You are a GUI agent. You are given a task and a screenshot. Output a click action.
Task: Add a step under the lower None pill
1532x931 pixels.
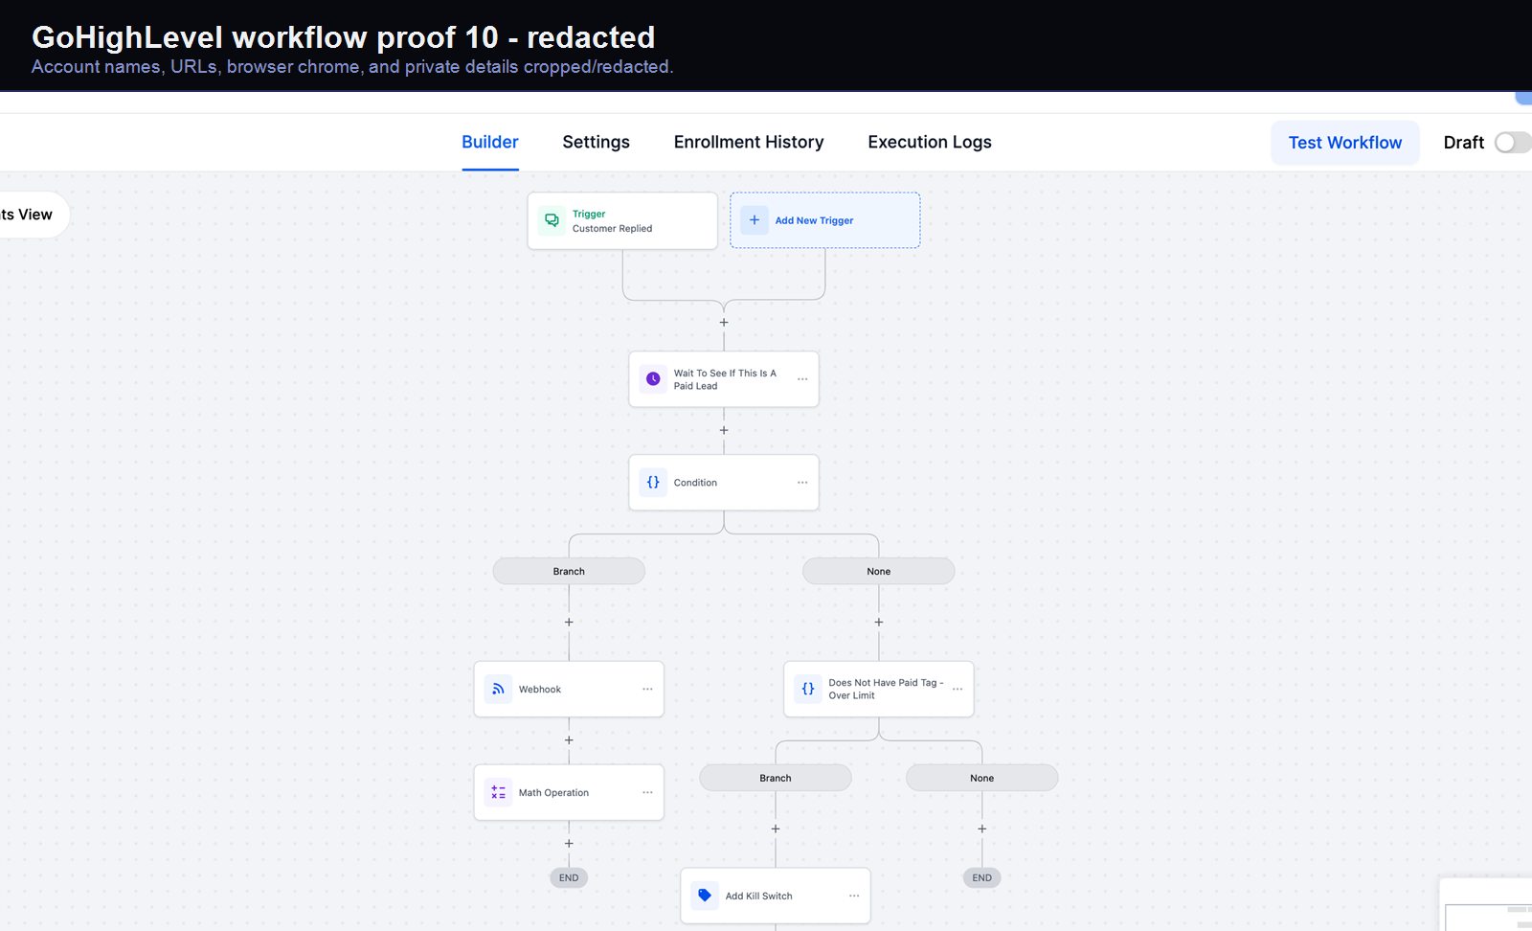(x=982, y=829)
